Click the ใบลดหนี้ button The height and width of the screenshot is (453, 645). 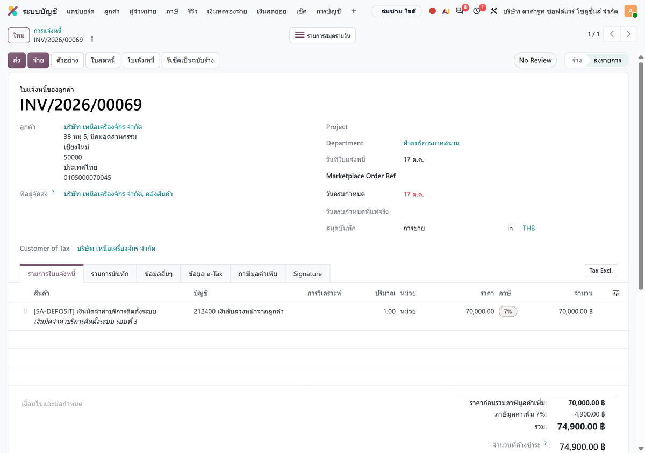coord(103,60)
